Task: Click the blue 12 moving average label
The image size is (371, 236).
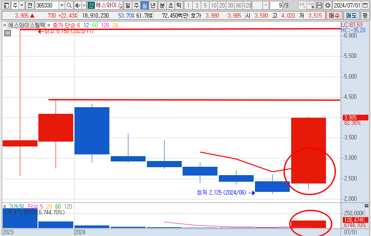Action: [86, 25]
